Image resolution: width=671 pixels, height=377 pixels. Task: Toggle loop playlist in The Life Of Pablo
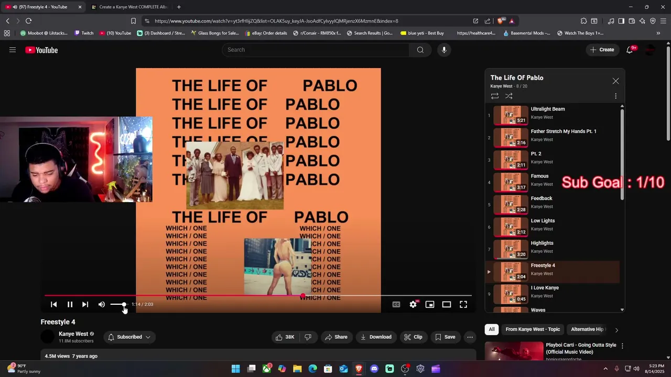(x=495, y=96)
